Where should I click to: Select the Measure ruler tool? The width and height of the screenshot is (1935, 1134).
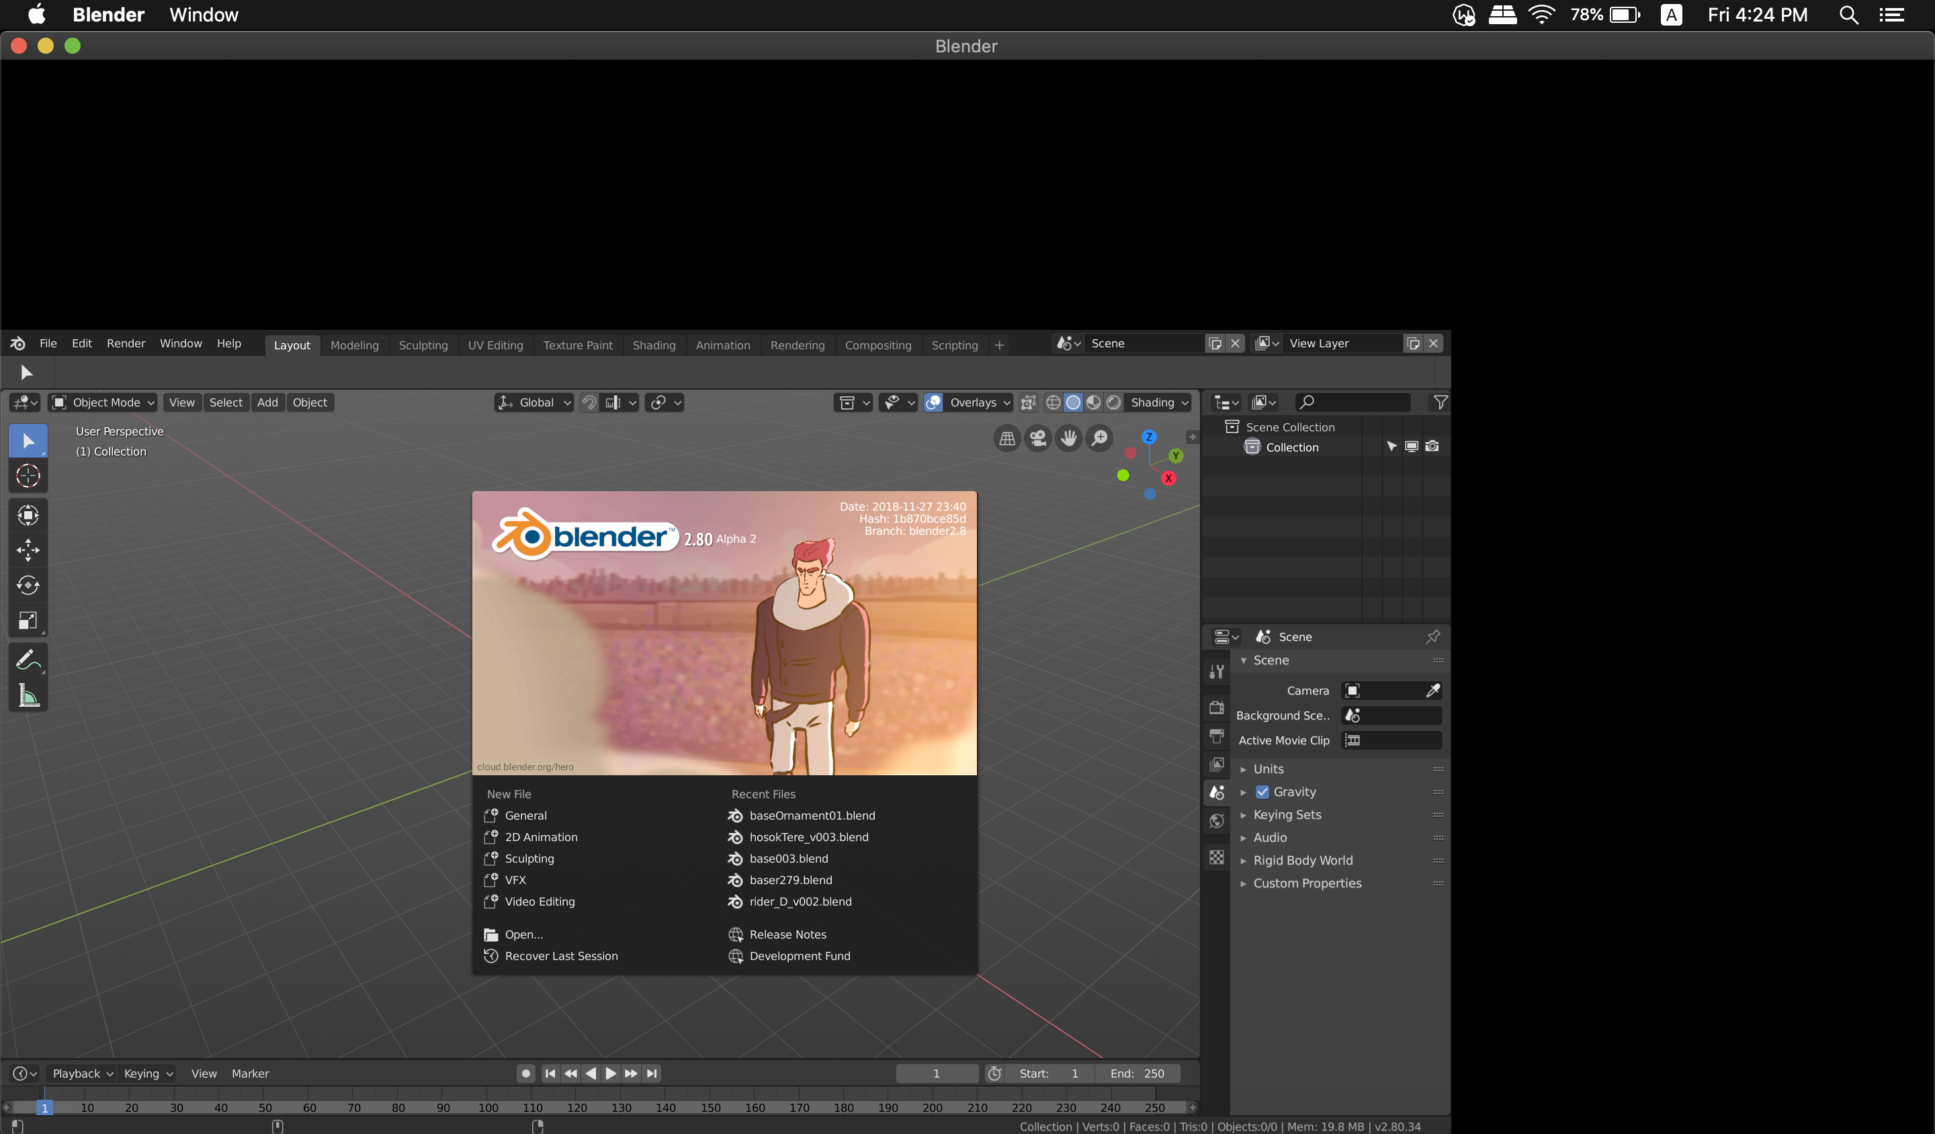[28, 695]
